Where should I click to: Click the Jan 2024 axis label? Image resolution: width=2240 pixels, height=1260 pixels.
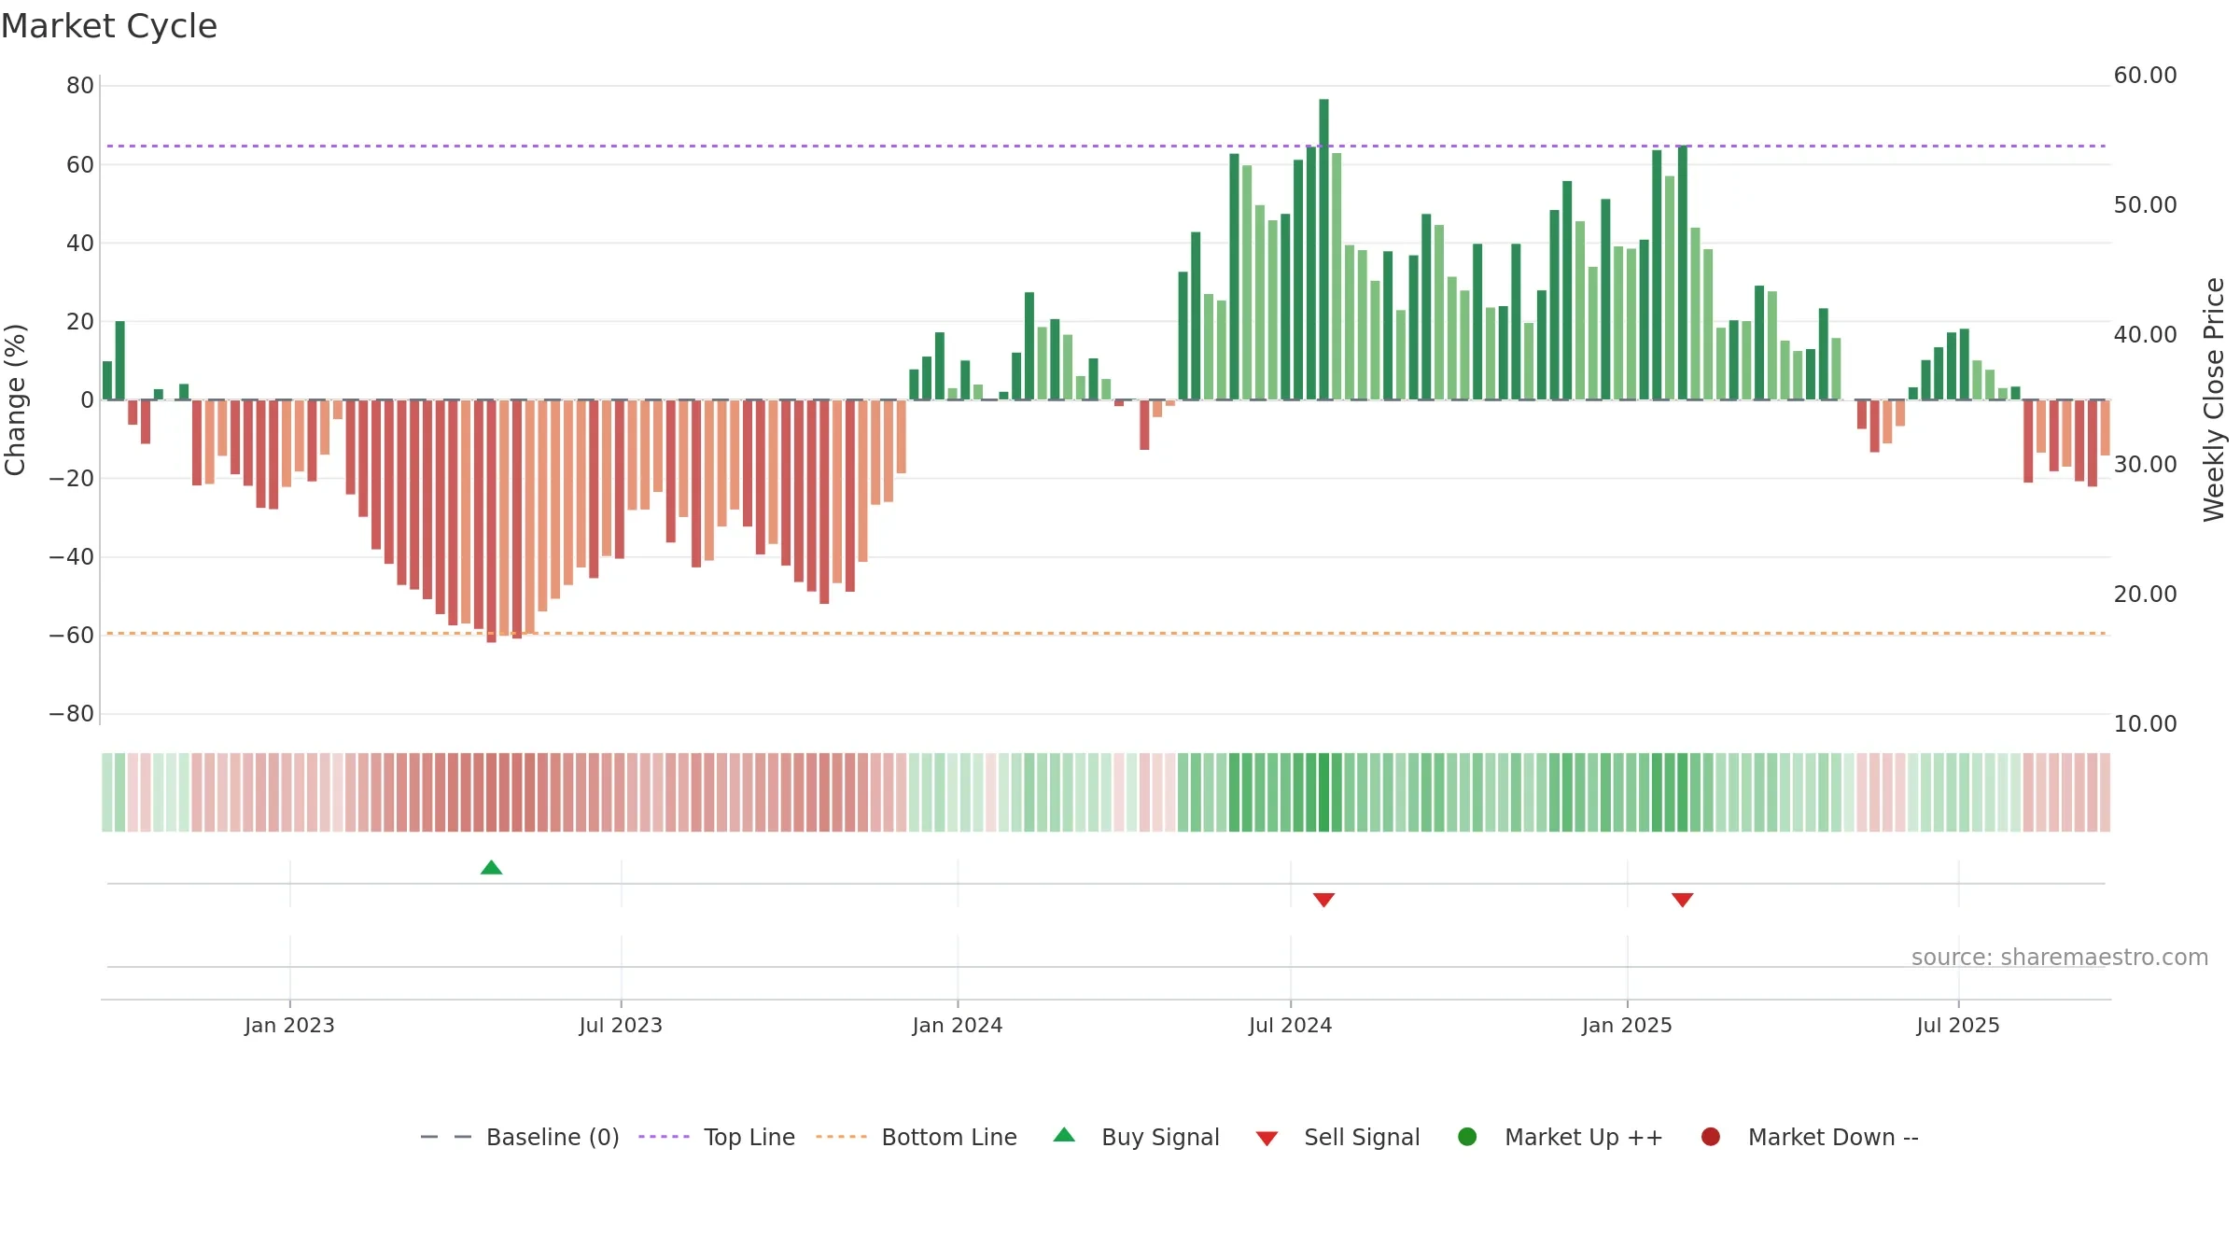pyautogui.click(x=958, y=1026)
